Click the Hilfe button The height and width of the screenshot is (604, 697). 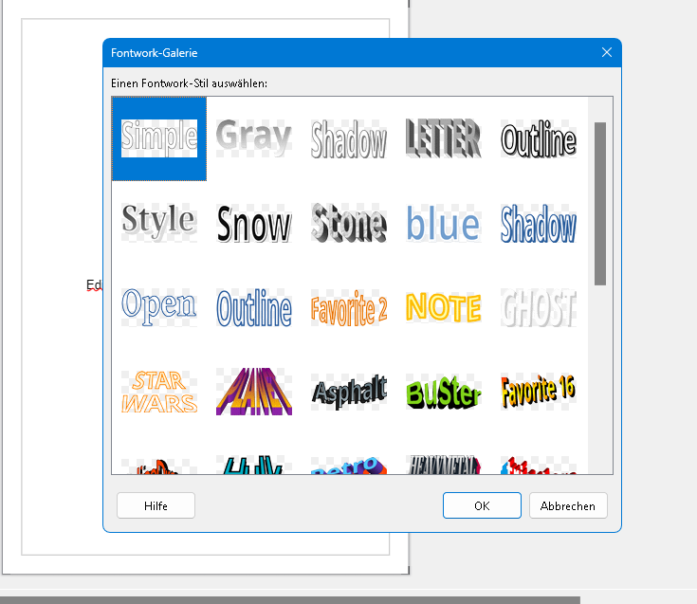(x=156, y=505)
